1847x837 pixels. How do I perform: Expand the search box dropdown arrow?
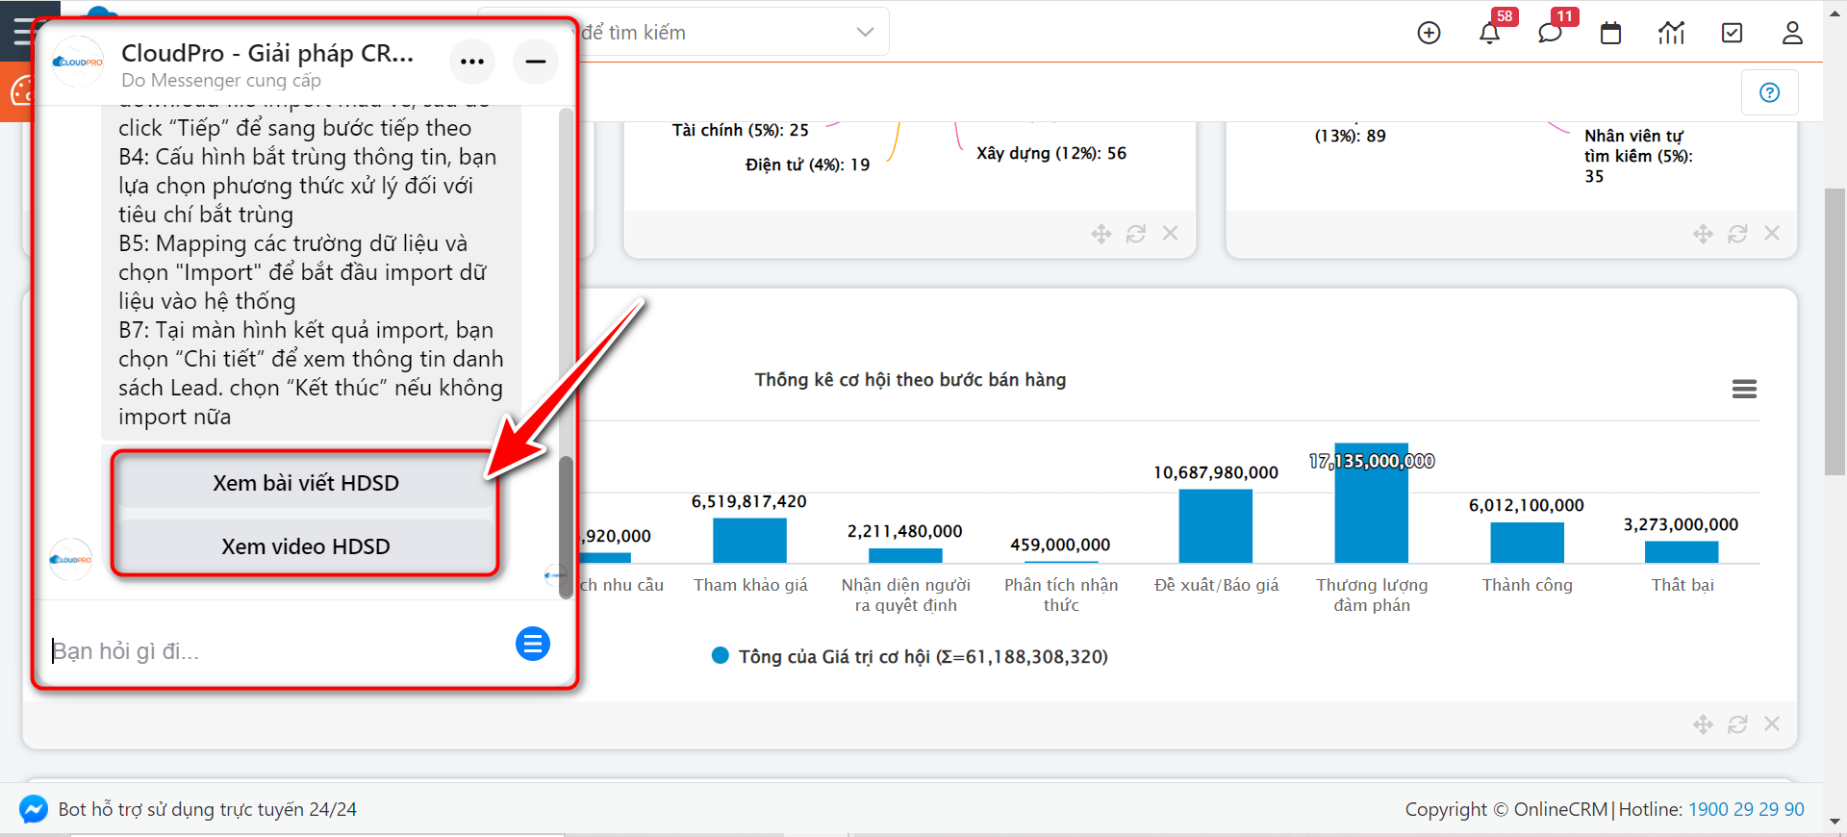click(x=865, y=32)
